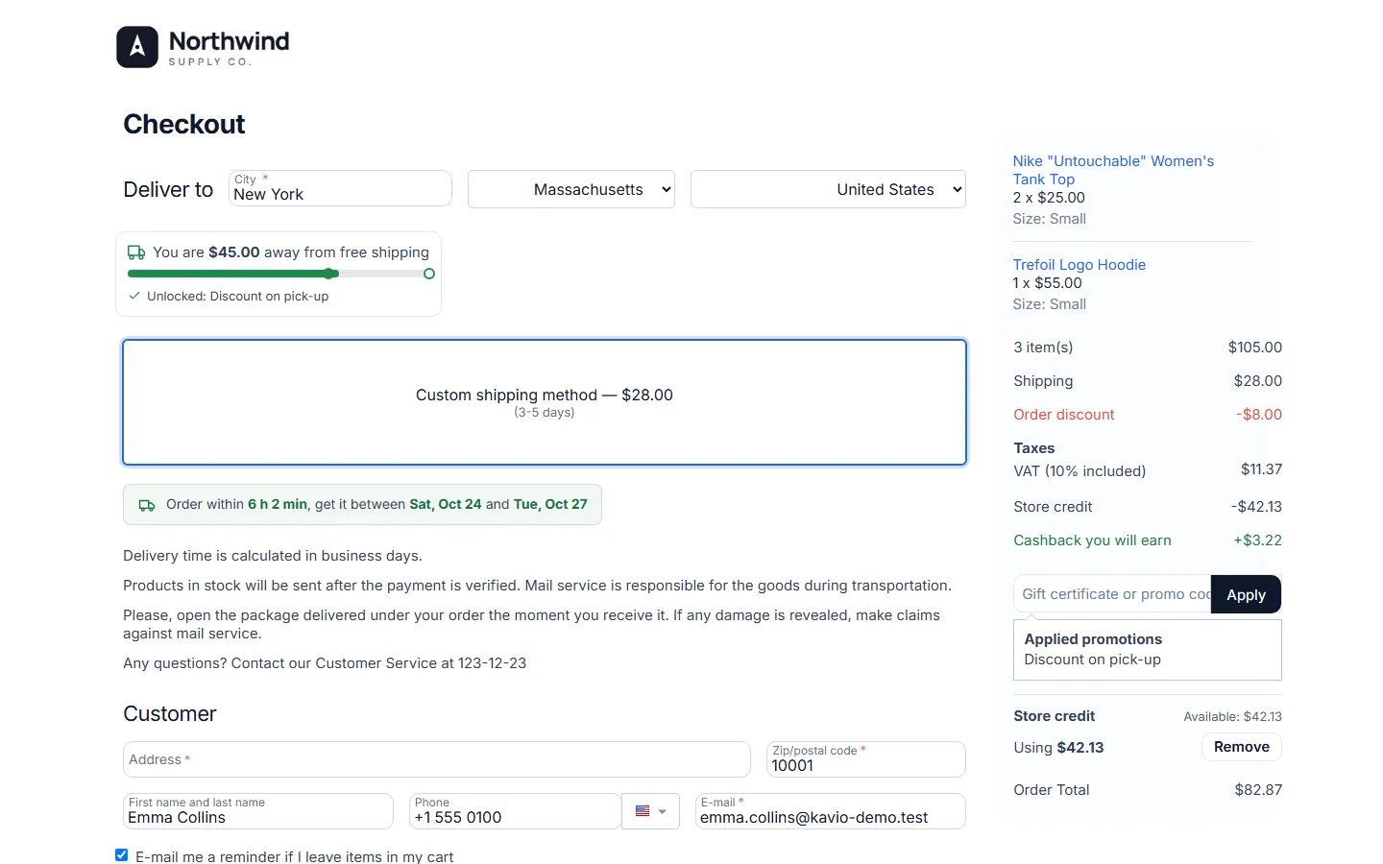Click the Apply promo code button
This screenshot has height=864, width=1383.
click(1246, 594)
